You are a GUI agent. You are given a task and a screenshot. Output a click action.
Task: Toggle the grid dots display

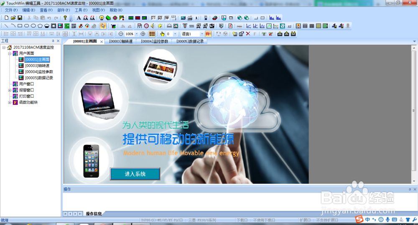click(152, 34)
